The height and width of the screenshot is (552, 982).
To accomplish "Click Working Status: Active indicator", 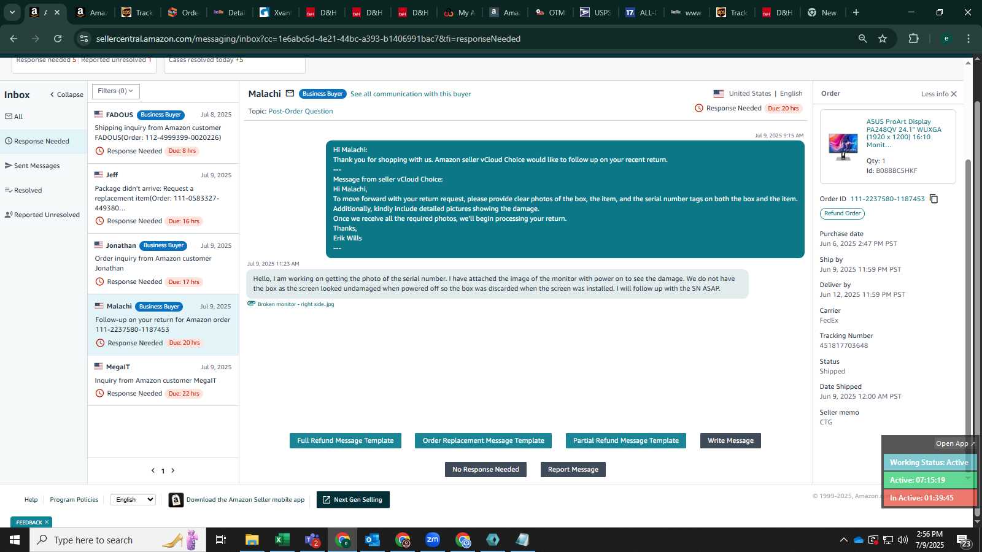I will point(929,462).
